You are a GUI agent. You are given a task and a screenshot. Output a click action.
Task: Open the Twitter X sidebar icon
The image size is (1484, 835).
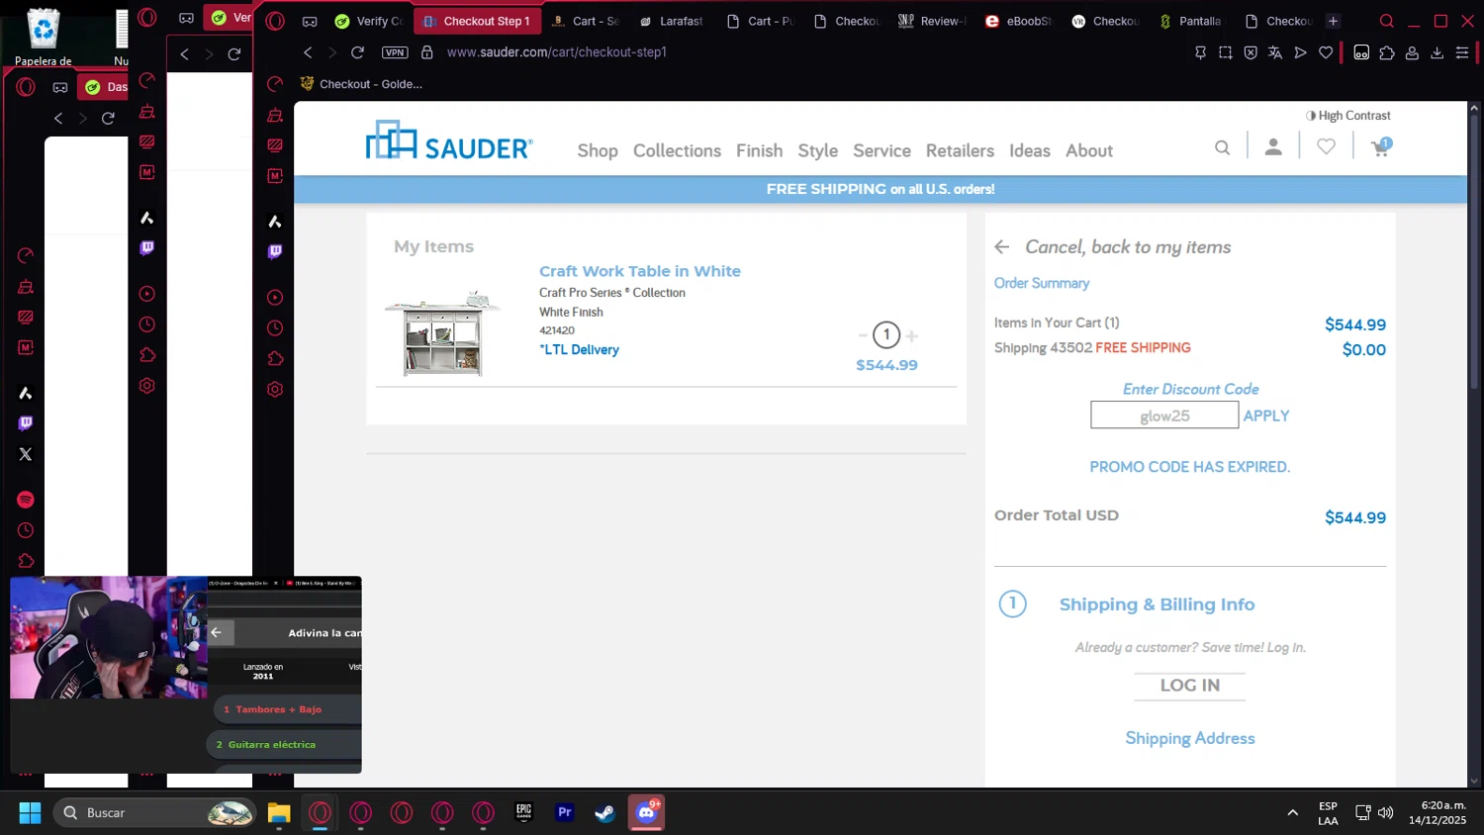[x=26, y=454]
